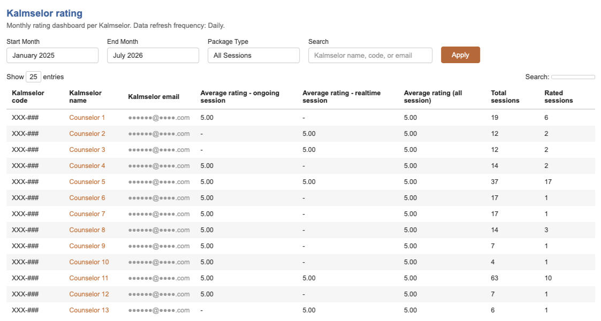Open the Counselor 10 link
The height and width of the screenshot is (321, 601).
[89, 262]
